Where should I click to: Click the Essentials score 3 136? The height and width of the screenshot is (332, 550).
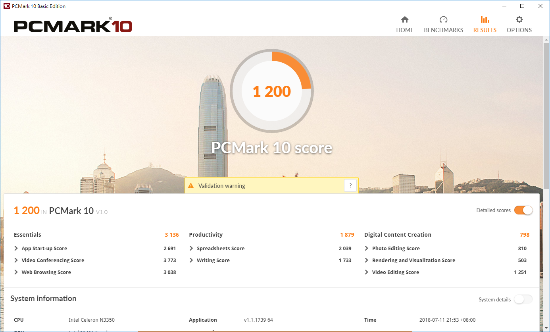172,235
